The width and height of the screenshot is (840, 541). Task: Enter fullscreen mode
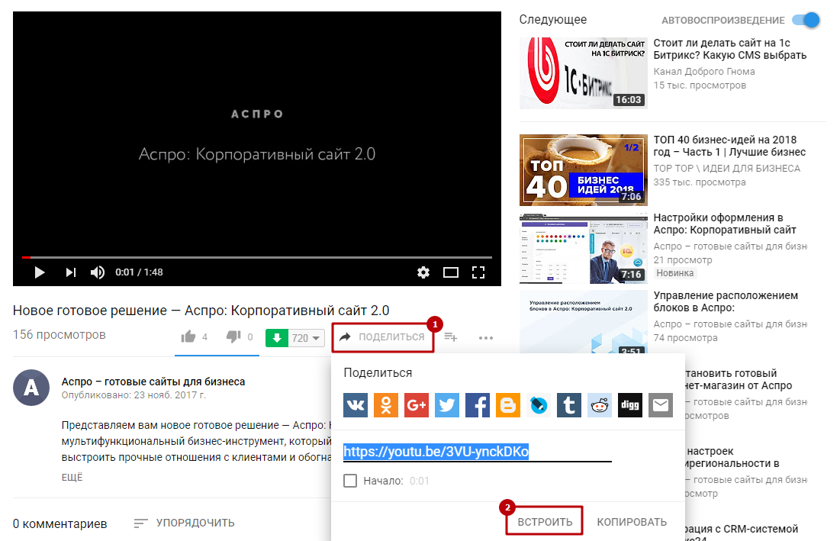pos(478,272)
